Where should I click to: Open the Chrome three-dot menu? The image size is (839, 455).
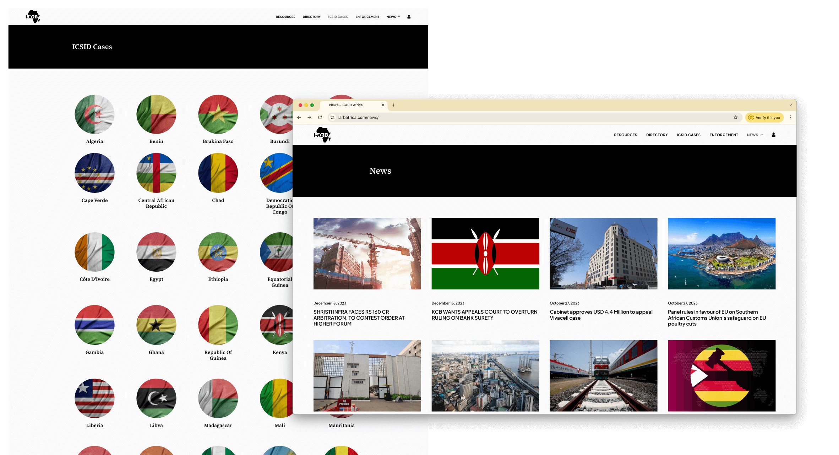tap(790, 118)
